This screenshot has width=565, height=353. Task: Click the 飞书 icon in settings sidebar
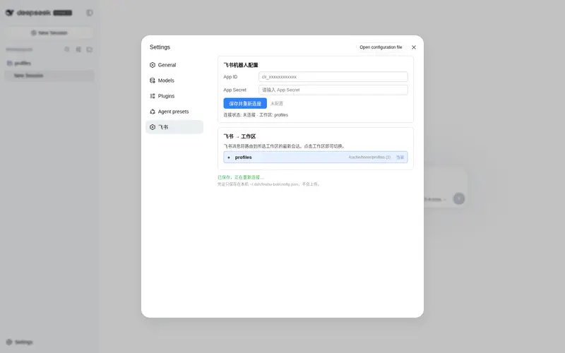click(153, 127)
